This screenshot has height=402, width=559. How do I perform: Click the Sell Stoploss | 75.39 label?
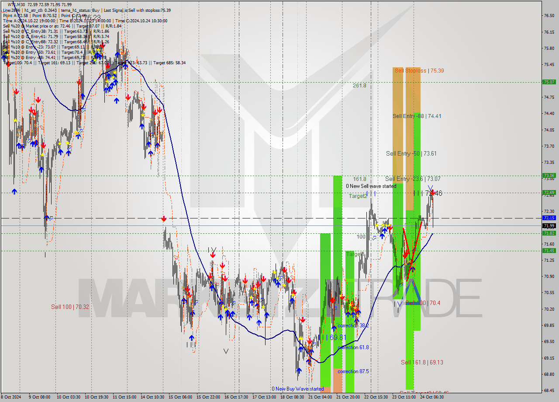point(419,70)
